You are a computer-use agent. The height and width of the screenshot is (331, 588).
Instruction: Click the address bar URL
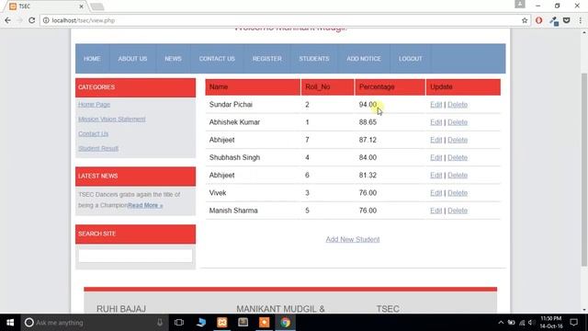point(84,20)
